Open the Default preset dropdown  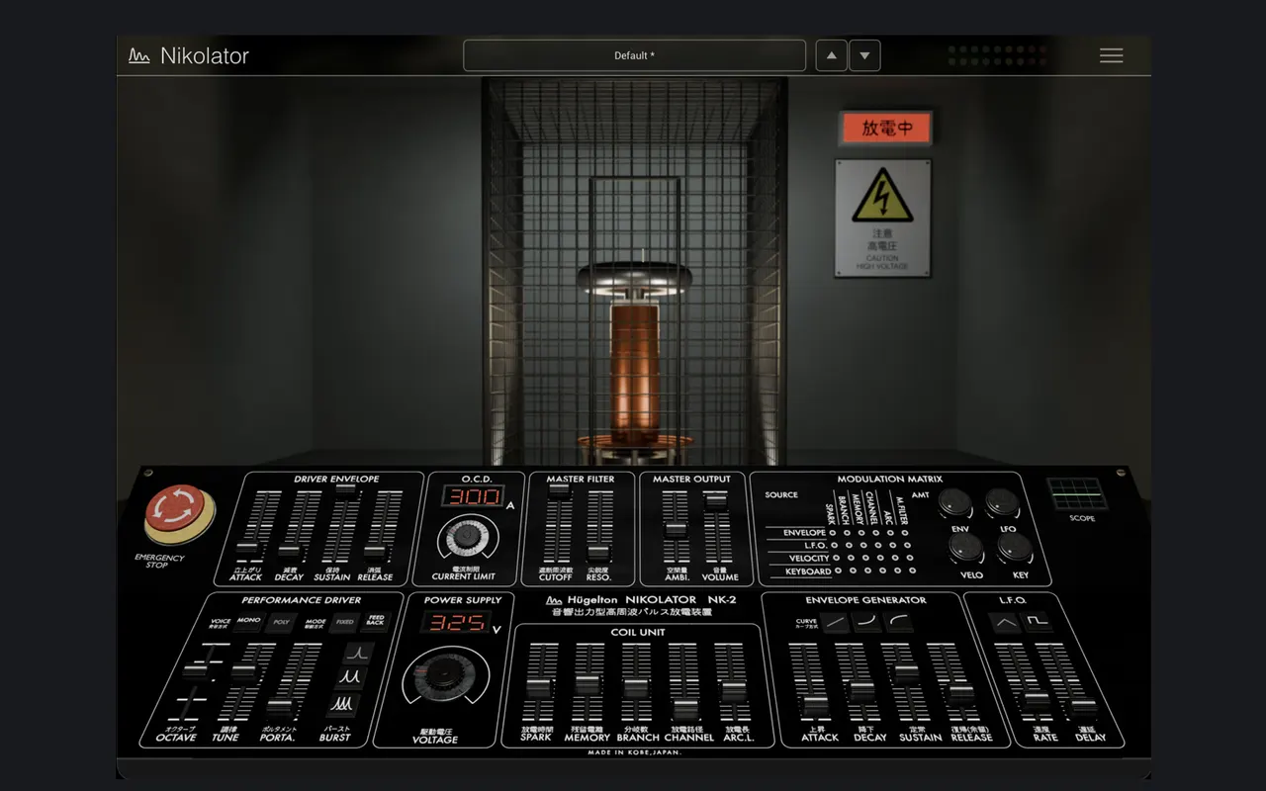[634, 55]
